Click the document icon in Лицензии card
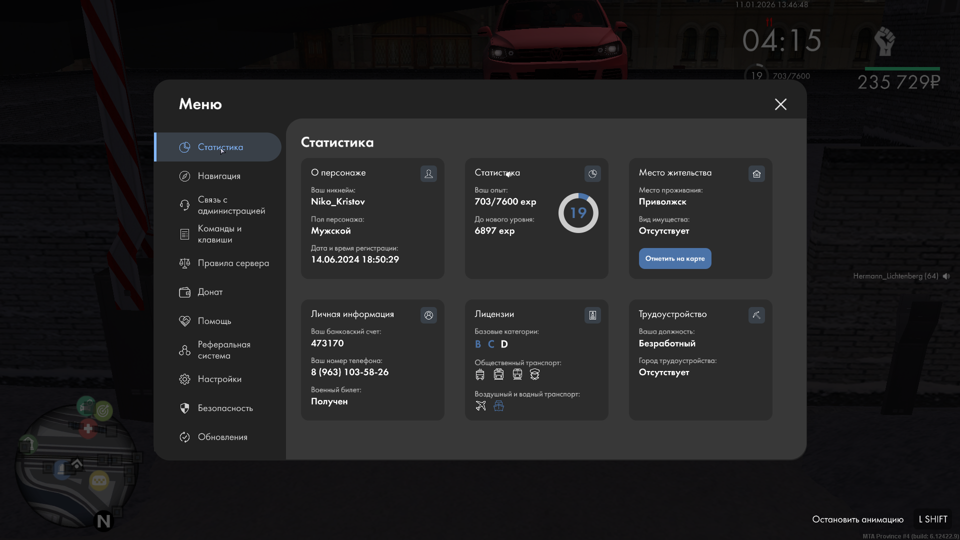This screenshot has height=540, width=960. tap(592, 315)
